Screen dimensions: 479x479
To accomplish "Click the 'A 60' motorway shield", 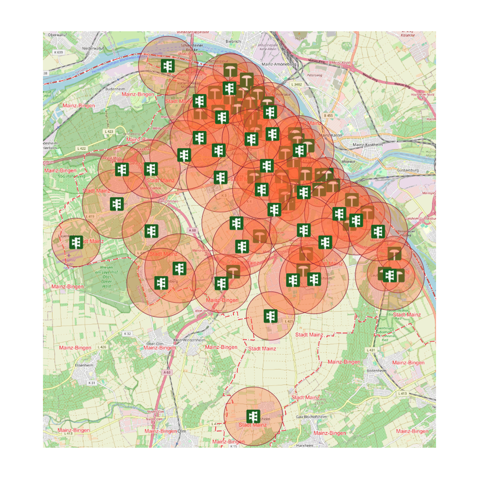I will click(192, 230).
